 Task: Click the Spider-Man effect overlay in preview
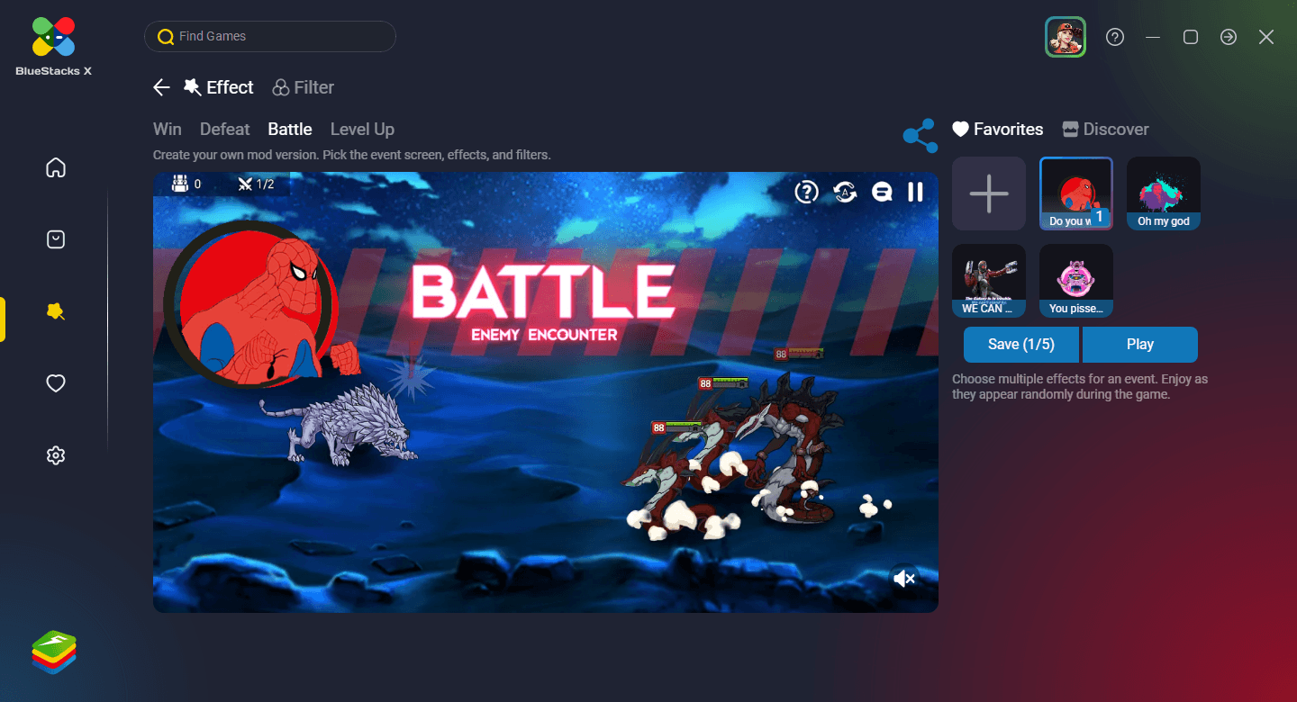(261, 306)
